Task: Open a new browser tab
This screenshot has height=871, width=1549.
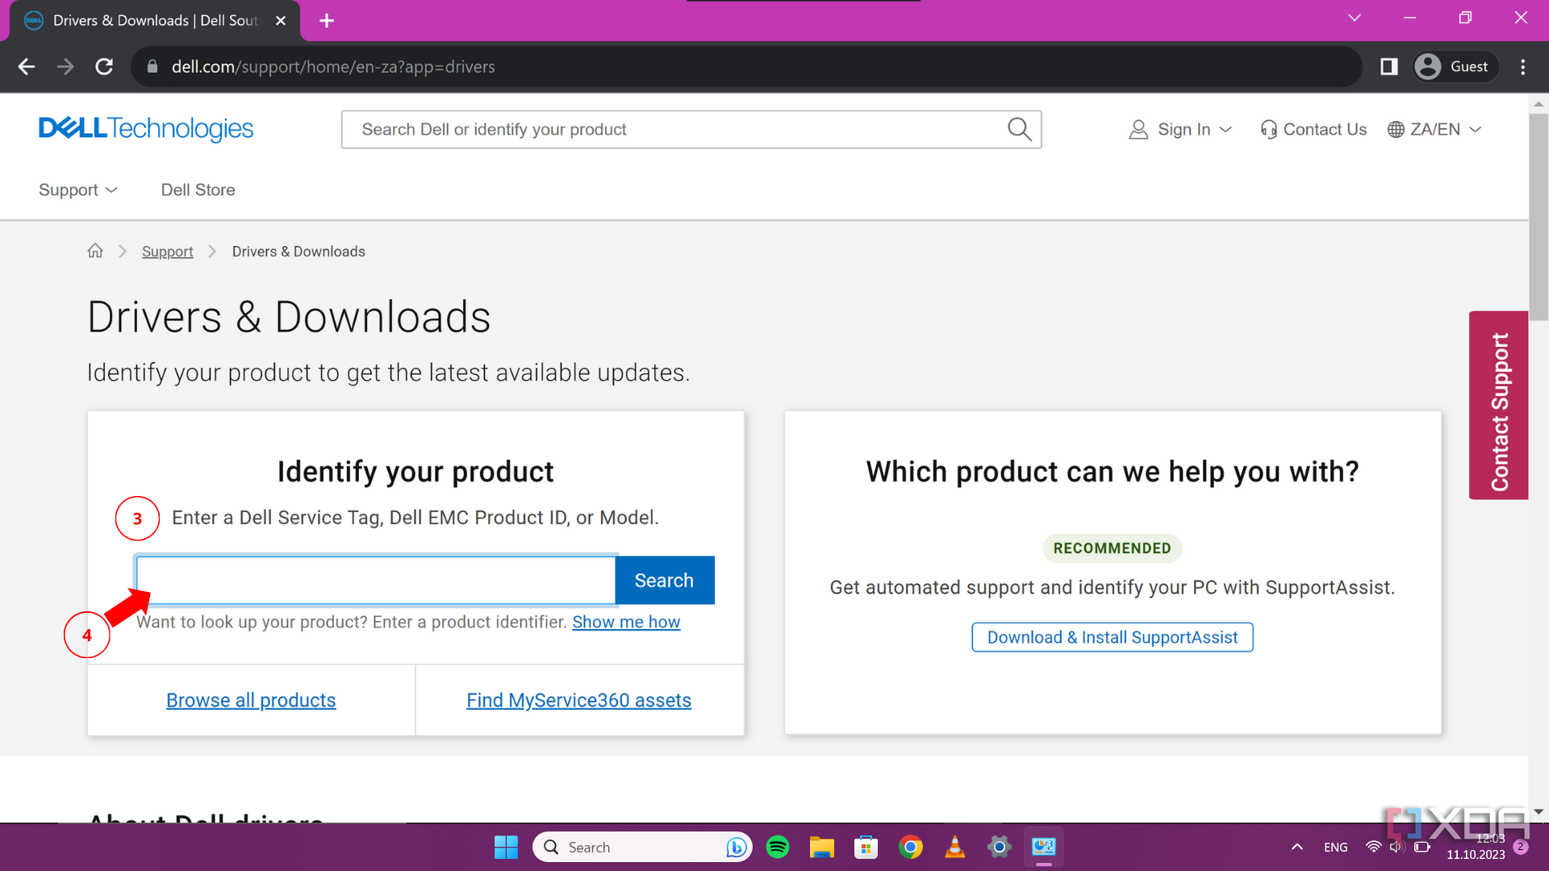Action: (x=327, y=21)
